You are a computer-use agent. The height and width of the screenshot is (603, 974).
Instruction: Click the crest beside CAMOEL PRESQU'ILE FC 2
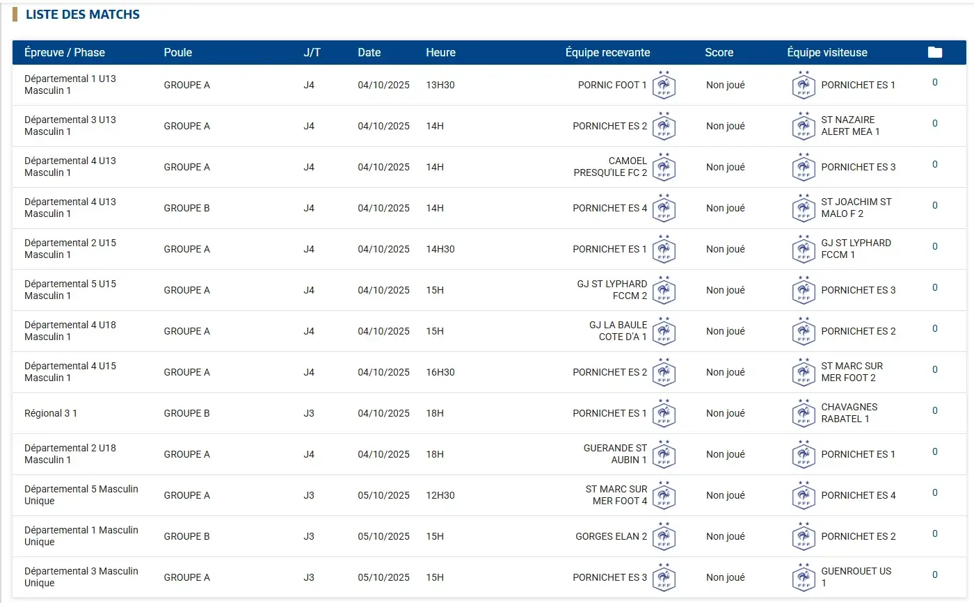[664, 167]
